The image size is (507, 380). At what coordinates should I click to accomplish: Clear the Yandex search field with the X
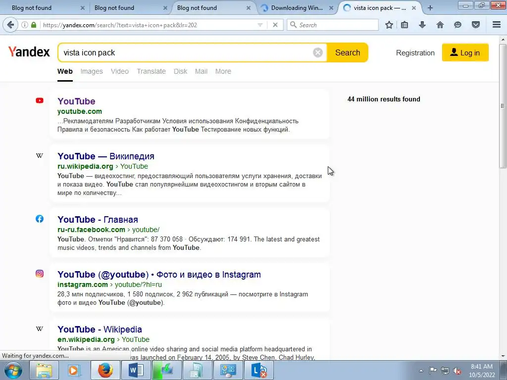[x=318, y=52]
